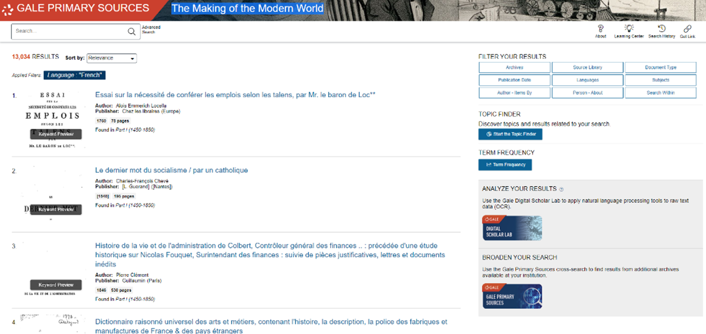Click the Archives filter button
706x334 pixels.
514,67
